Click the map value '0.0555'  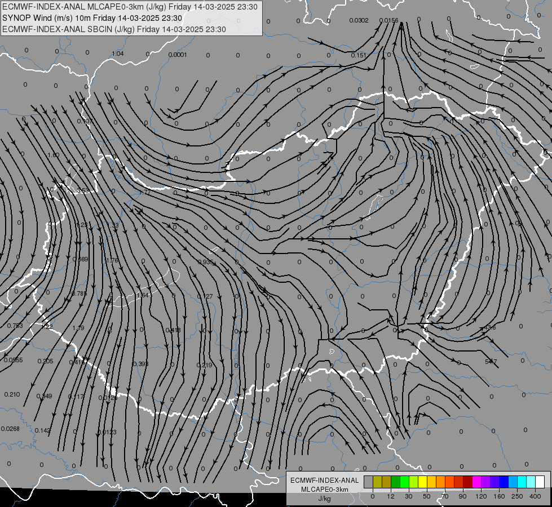pos(13,360)
